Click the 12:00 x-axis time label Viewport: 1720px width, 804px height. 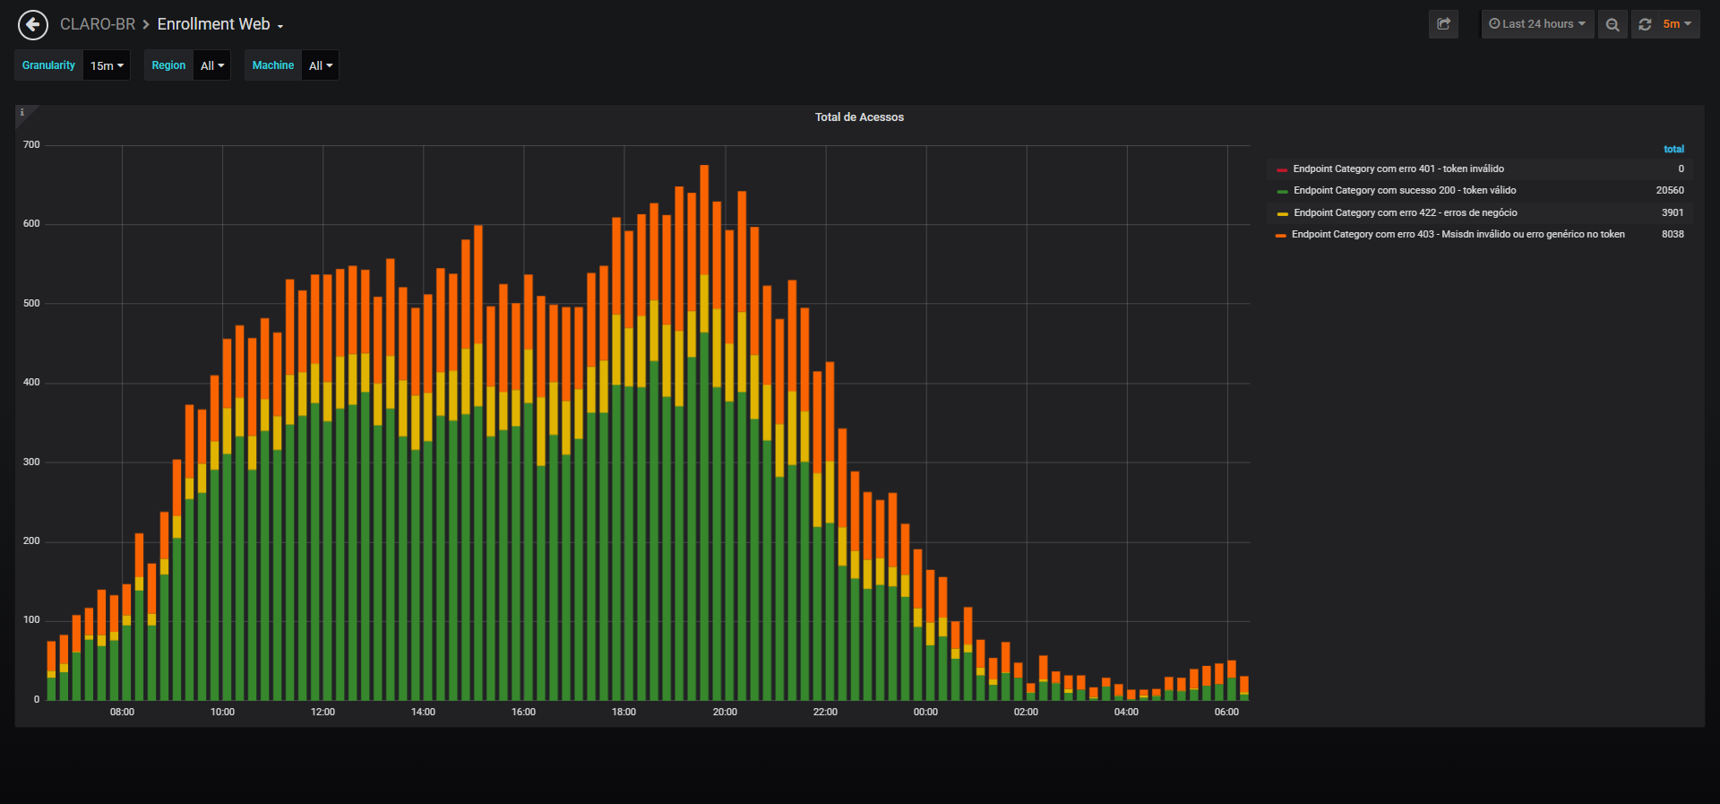click(322, 712)
